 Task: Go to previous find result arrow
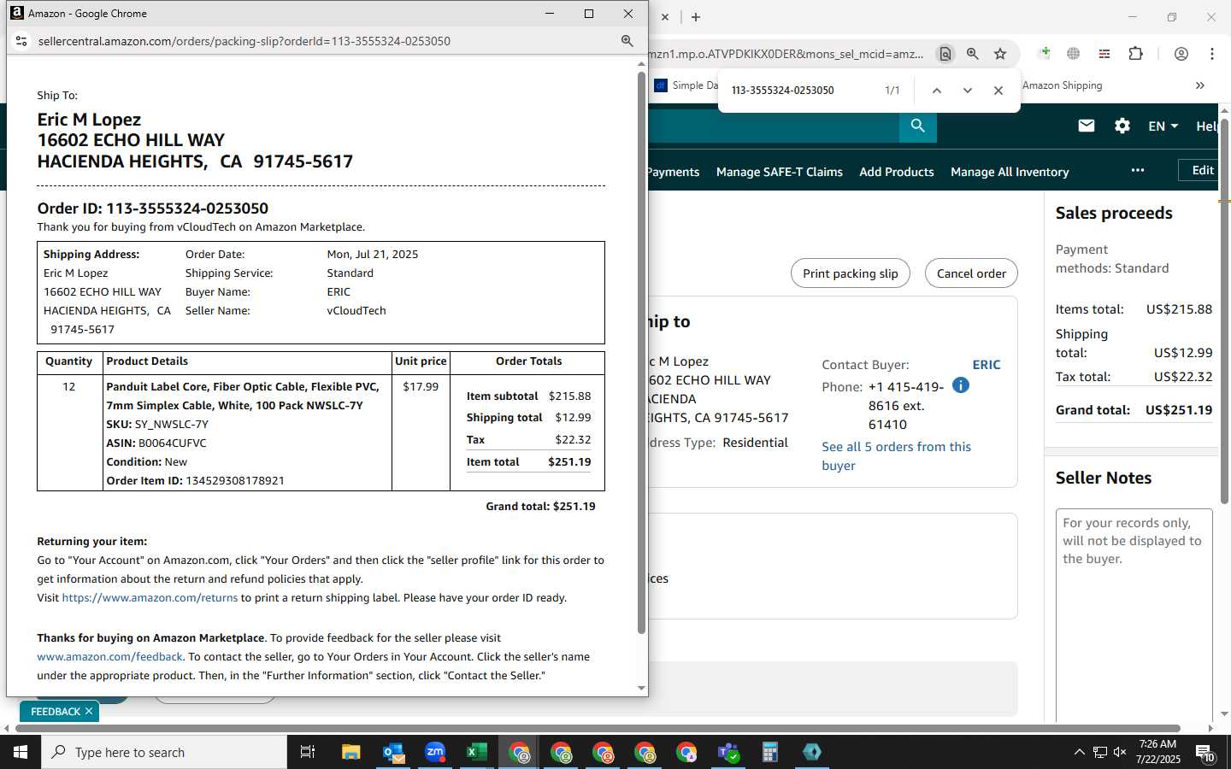(x=937, y=91)
